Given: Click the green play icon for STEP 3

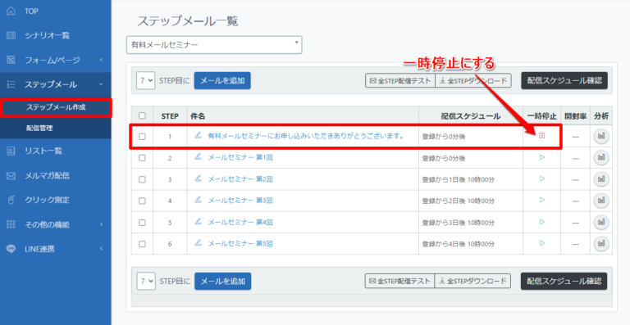Looking at the screenshot, I should (542, 178).
